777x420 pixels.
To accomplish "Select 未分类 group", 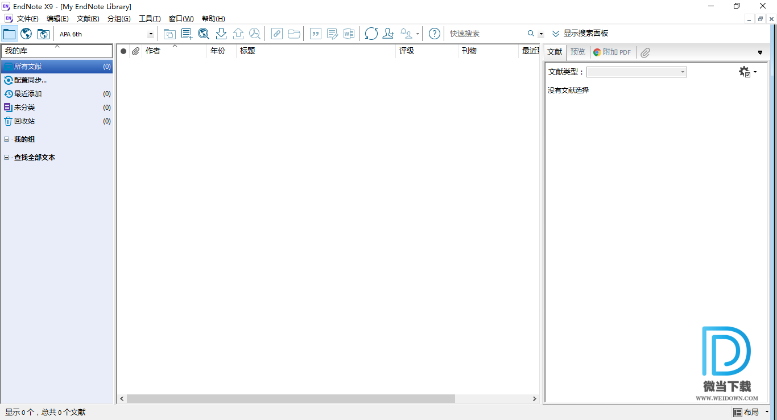I will click(57, 108).
